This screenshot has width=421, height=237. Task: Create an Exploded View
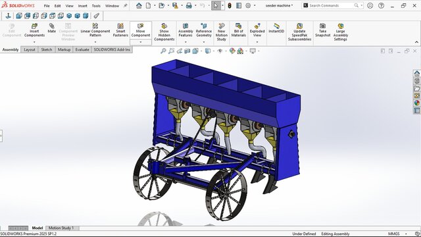257,30
